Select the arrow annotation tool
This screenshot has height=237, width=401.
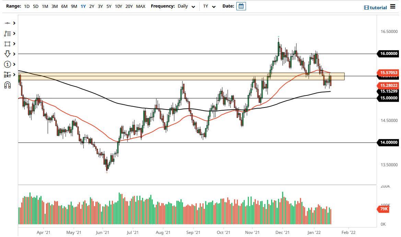click(8, 54)
